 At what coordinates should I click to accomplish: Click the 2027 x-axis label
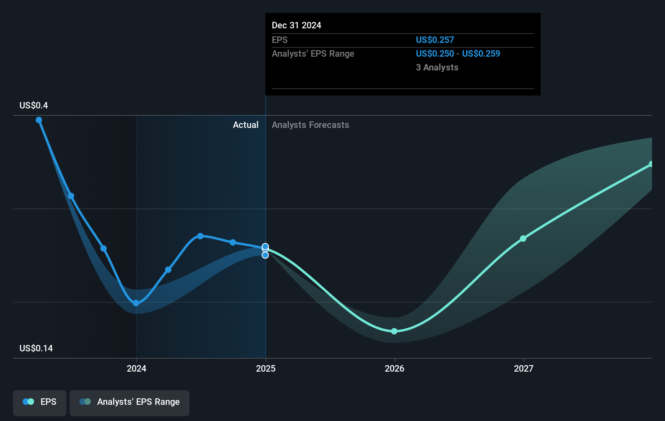point(524,368)
